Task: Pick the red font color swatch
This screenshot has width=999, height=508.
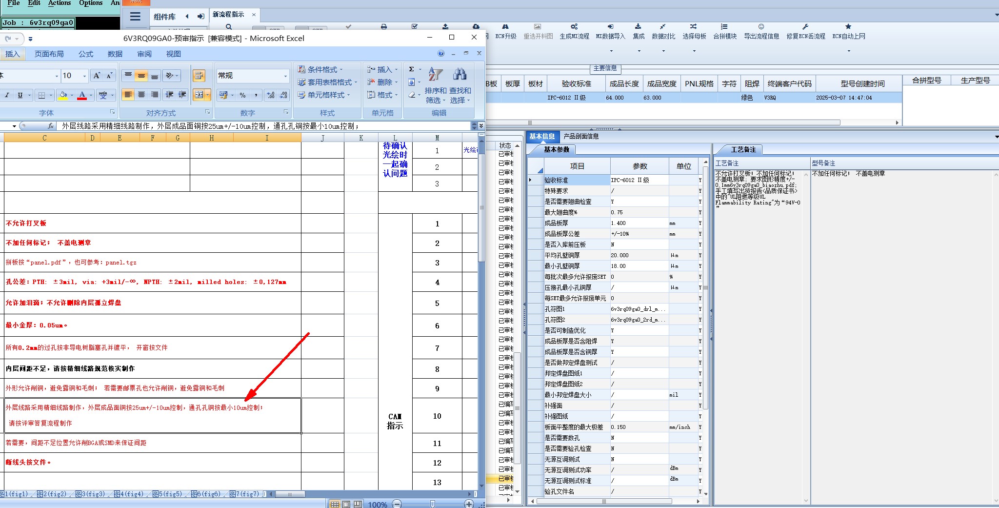Action: coord(82,95)
